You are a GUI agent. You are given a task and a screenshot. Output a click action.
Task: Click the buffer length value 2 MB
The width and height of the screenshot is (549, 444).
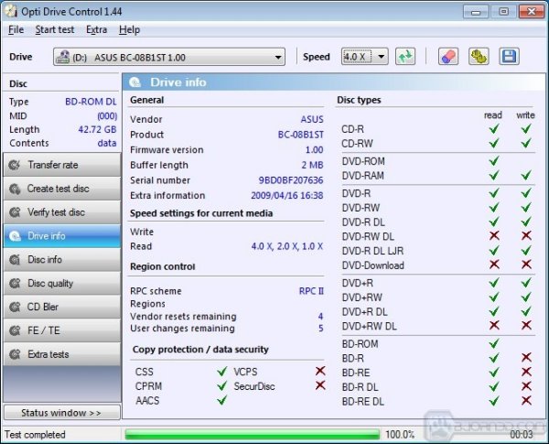[x=312, y=165]
